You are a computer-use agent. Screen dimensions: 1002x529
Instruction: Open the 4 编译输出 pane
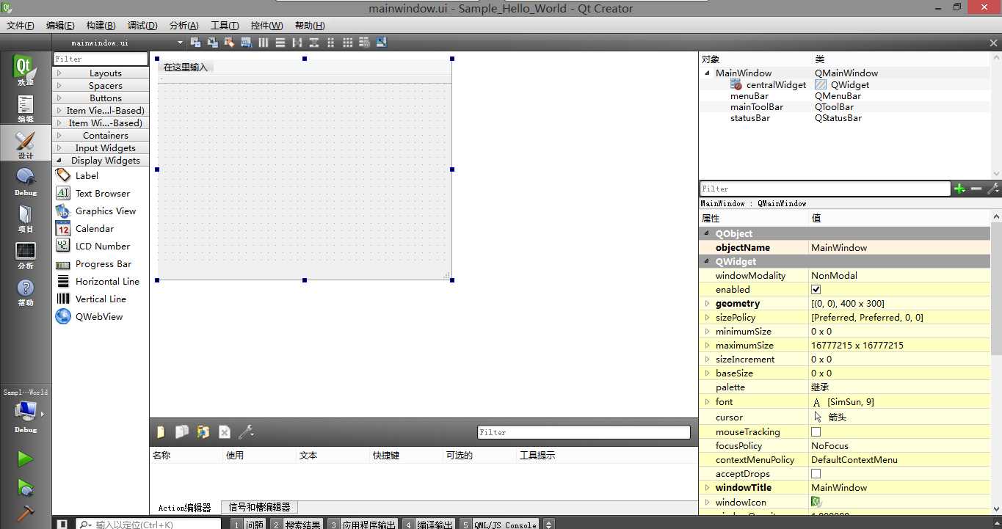[429, 524]
